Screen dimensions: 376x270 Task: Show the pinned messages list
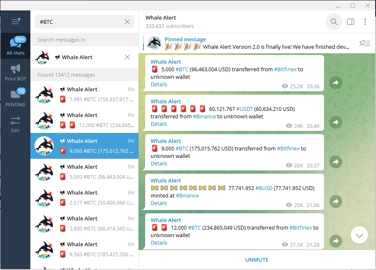(x=364, y=43)
